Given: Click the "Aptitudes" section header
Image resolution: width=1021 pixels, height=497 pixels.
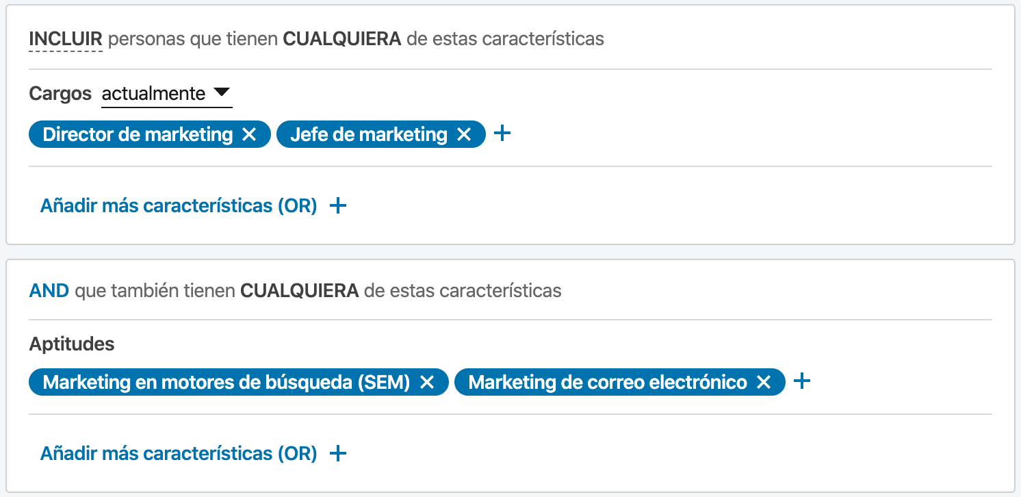Looking at the screenshot, I should [x=71, y=344].
